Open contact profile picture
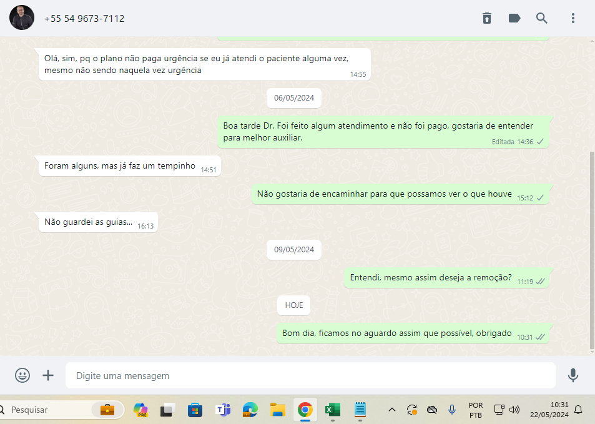 coord(22,18)
